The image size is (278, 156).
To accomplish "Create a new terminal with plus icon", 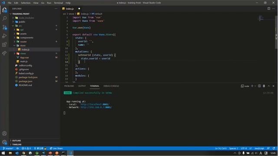I will coord(252,86).
